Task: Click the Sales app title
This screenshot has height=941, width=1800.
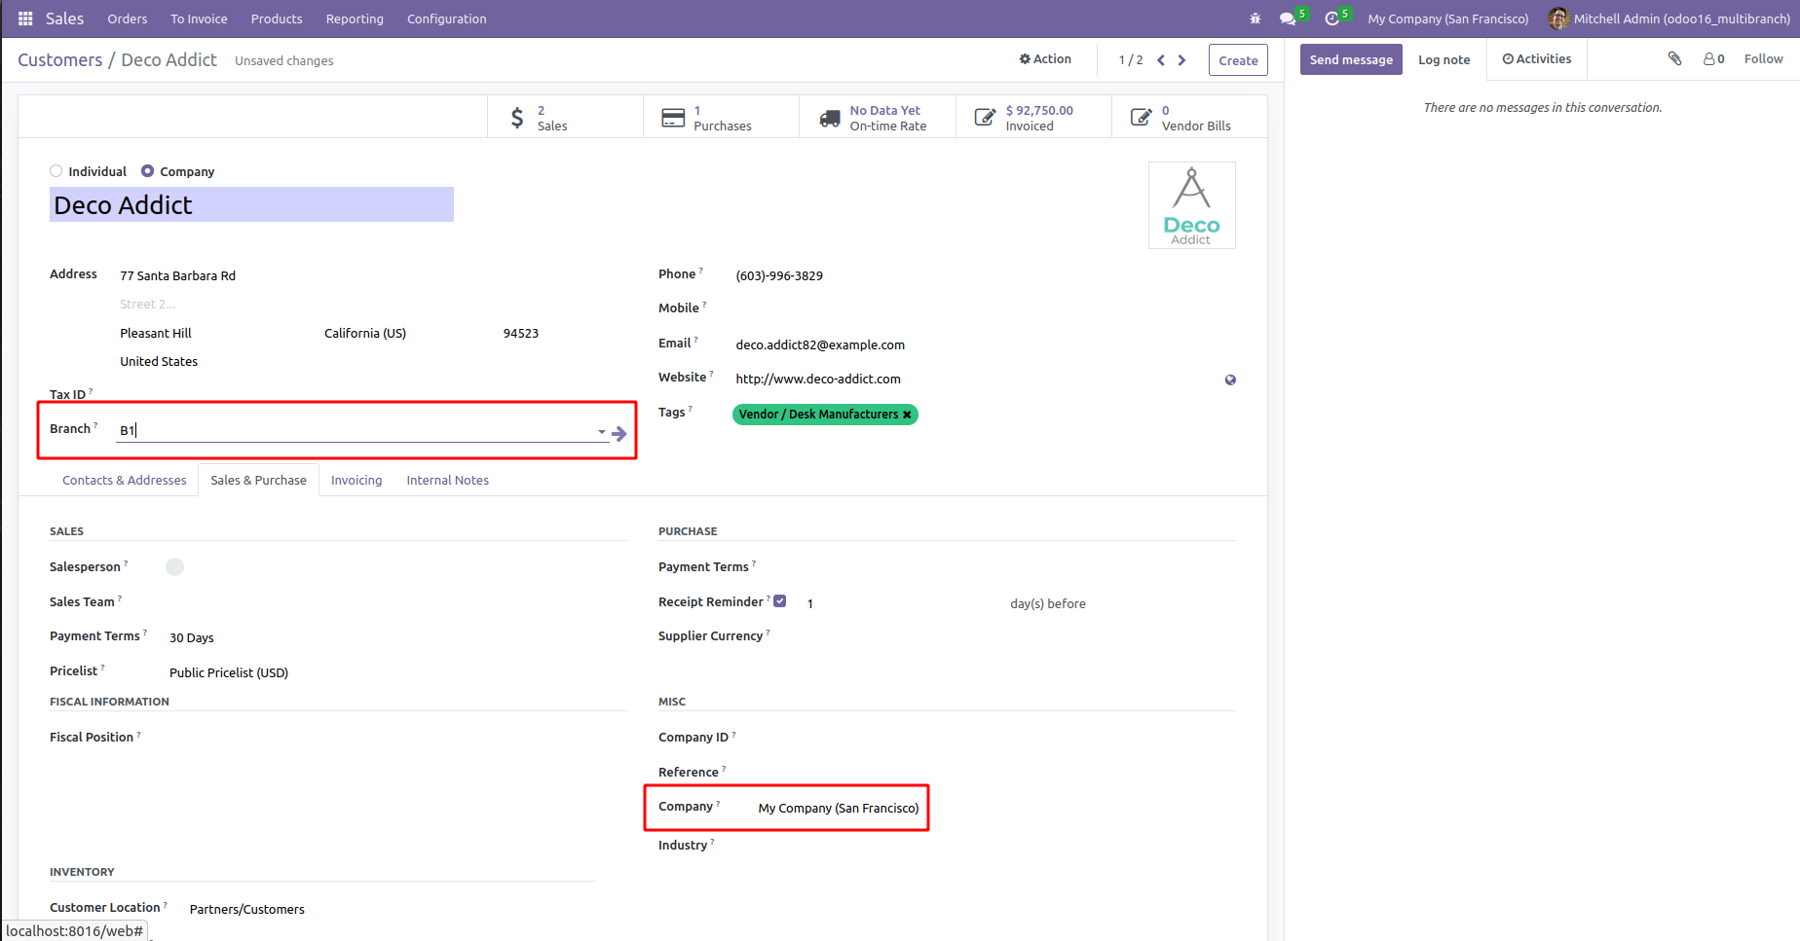Action: point(65,18)
